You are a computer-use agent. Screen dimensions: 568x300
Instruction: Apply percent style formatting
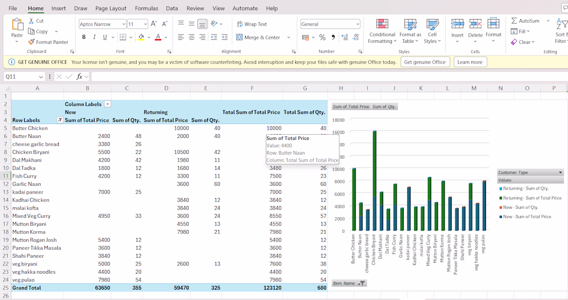click(322, 37)
